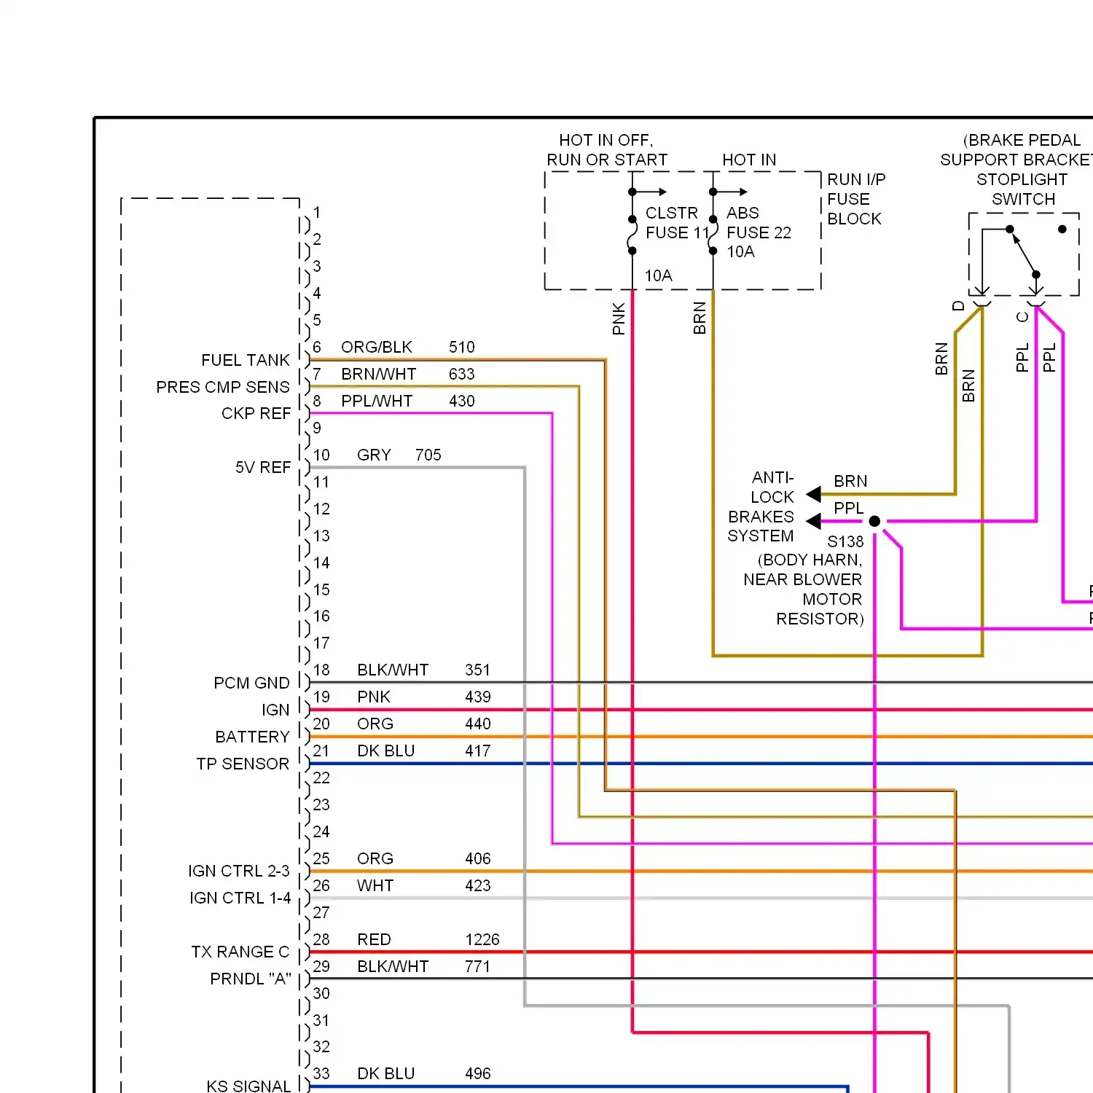Select circuit number 406
1093x1093 pixels.
tap(477, 858)
